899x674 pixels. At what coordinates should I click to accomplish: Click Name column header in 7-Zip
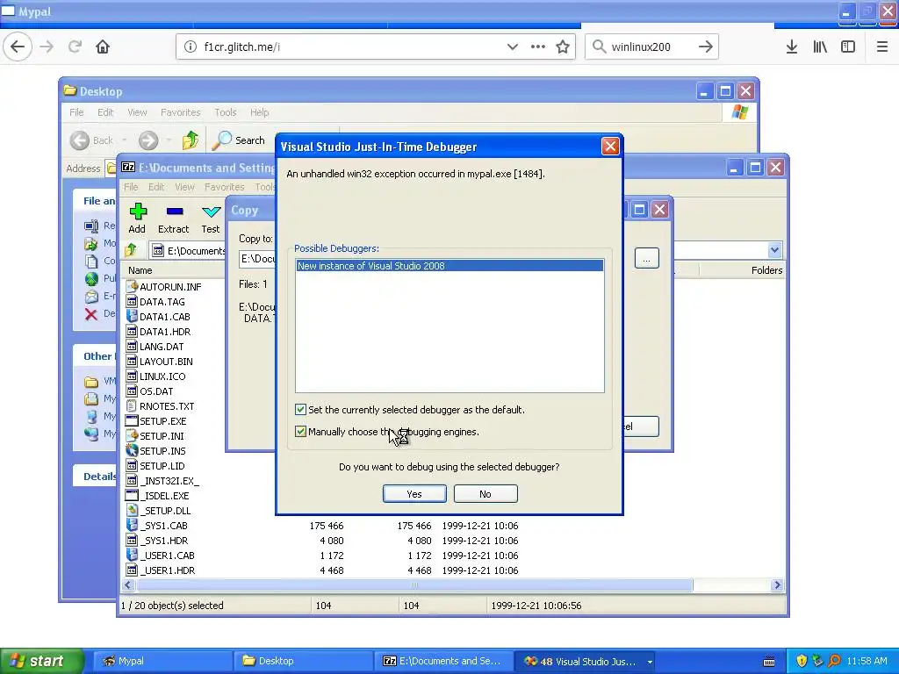click(140, 270)
